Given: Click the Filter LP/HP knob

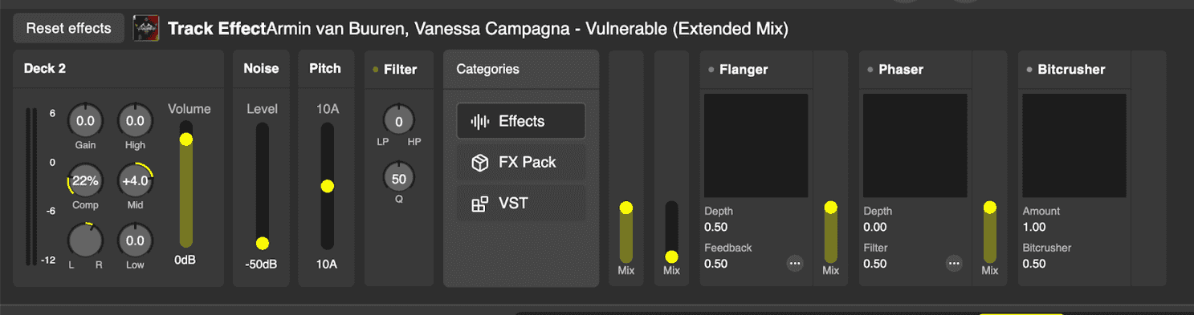Looking at the screenshot, I should coord(398,120).
